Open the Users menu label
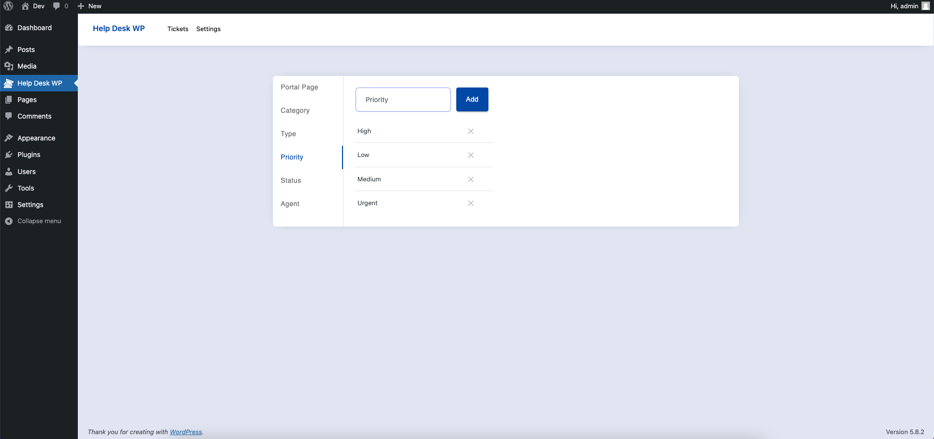This screenshot has height=439, width=934. tap(26, 172)
